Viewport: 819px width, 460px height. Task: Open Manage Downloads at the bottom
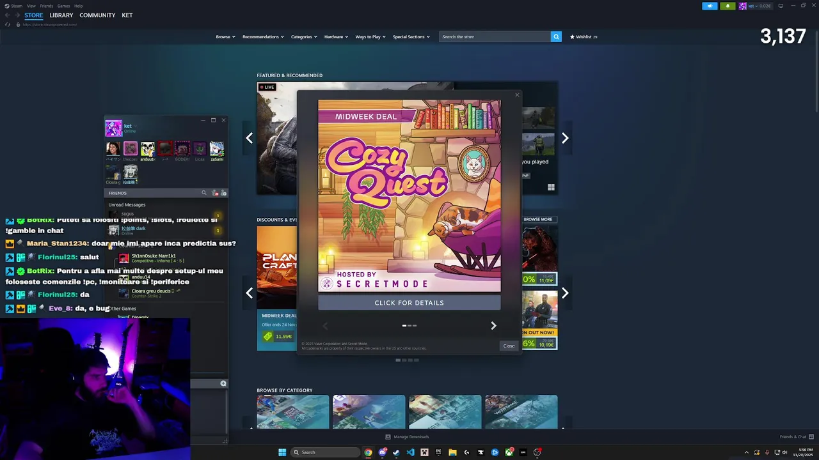click(407, 437)
